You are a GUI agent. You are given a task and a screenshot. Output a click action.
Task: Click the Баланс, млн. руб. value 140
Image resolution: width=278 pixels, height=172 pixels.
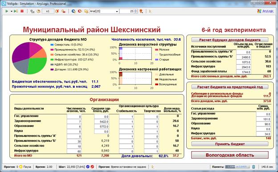(x=268, y=138)
